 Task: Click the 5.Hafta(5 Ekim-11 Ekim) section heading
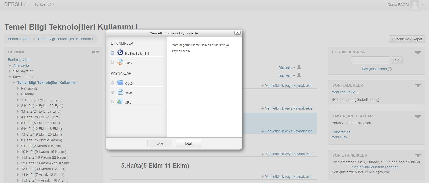pos(155,166)
